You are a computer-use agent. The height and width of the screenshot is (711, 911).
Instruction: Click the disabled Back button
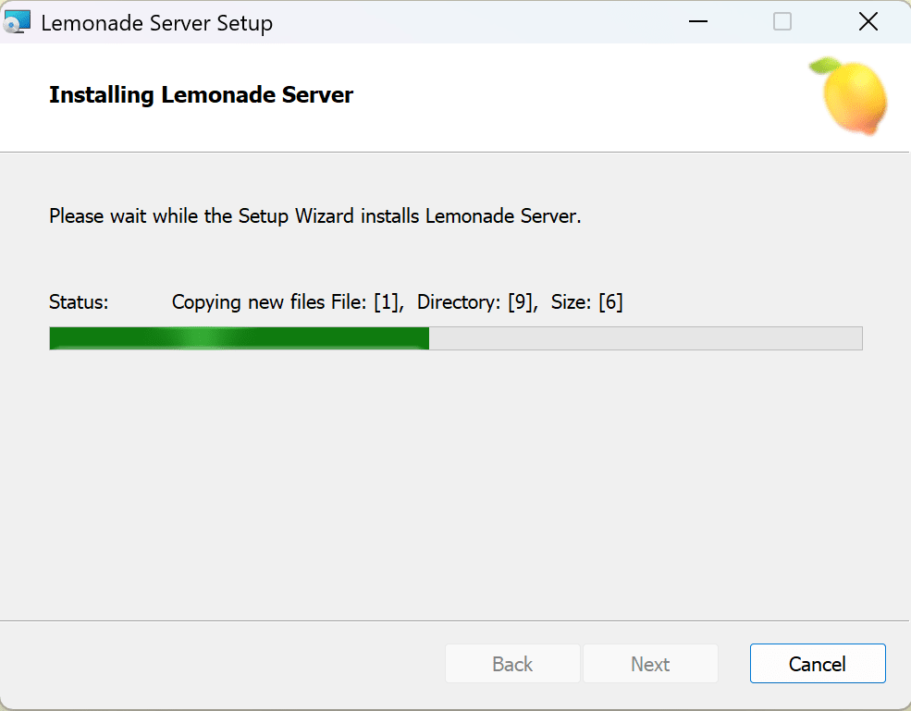click(x=512, y=664)
